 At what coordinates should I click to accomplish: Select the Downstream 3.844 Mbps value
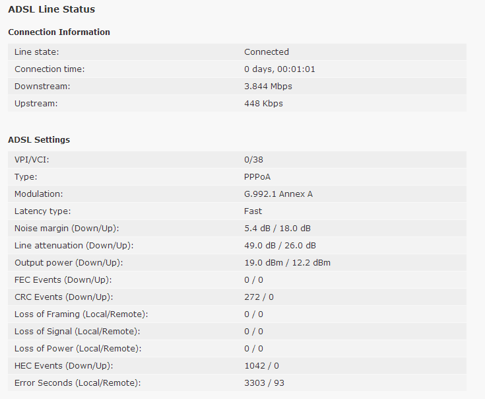point(268,87)
